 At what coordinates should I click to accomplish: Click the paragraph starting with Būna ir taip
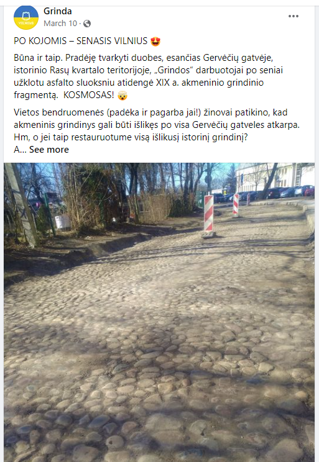(x=148, y=76)
